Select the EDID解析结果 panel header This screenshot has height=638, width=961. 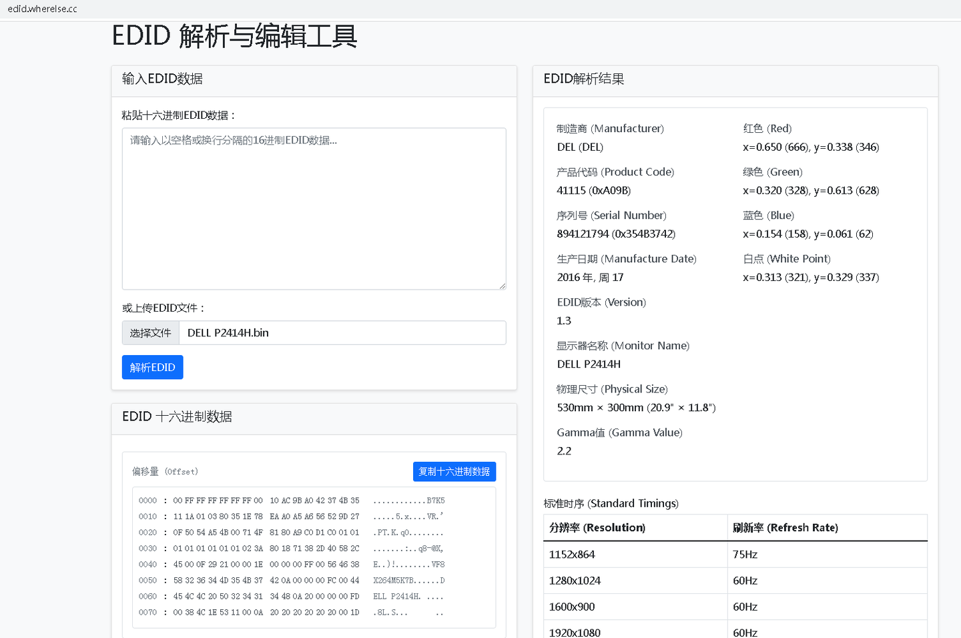[x=735, y=81]
